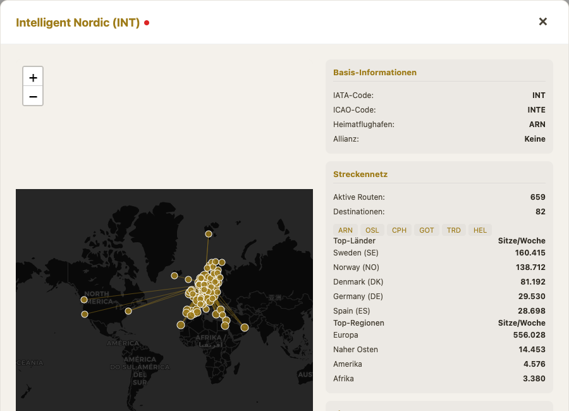
Task: Select the GOT hub tag
Action: pyautogui.click(x=426, y=230)
